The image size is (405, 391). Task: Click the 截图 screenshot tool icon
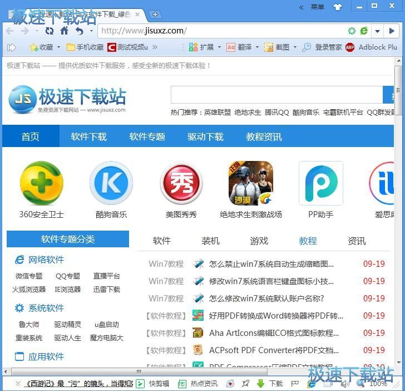[x=268, y=47]
